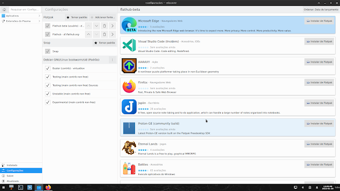Install Visual Studio Code Insiders
This screenshot has width=340, height=191.
(319, 41)
